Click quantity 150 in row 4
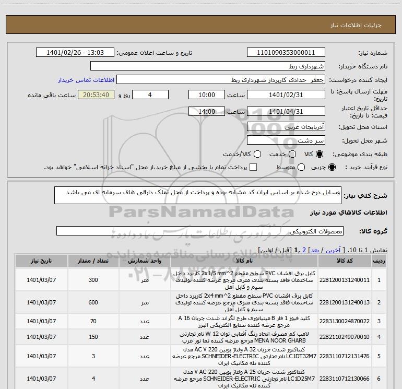Viewport: 402px width, 389px height. point(93,337)
